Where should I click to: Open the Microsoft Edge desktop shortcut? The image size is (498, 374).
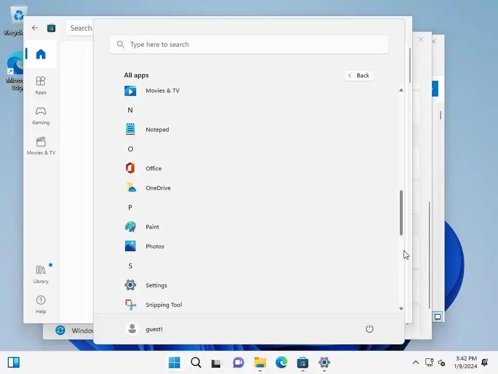14,71
